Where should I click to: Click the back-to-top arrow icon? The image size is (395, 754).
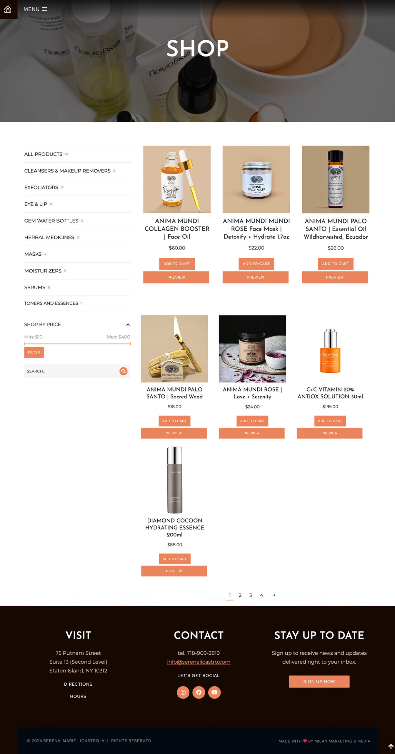(x=391, y=746)
